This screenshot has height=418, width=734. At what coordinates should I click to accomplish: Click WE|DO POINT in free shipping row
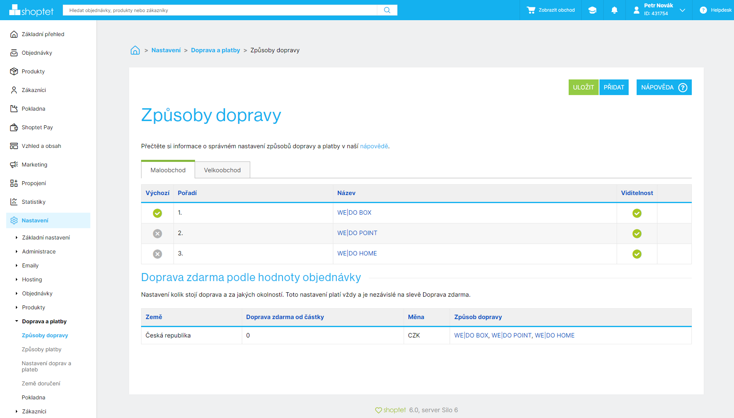[x=511, y=335]
